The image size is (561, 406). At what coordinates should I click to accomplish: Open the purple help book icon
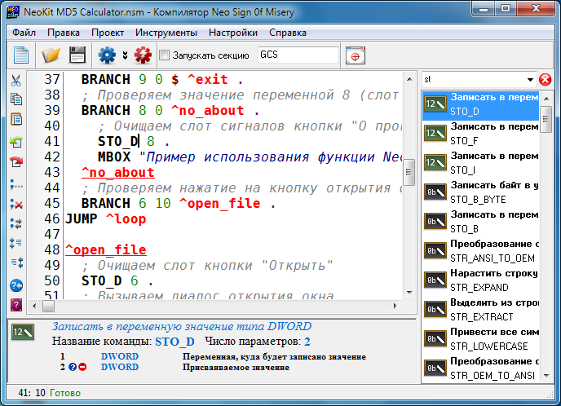tap(16, 305)
